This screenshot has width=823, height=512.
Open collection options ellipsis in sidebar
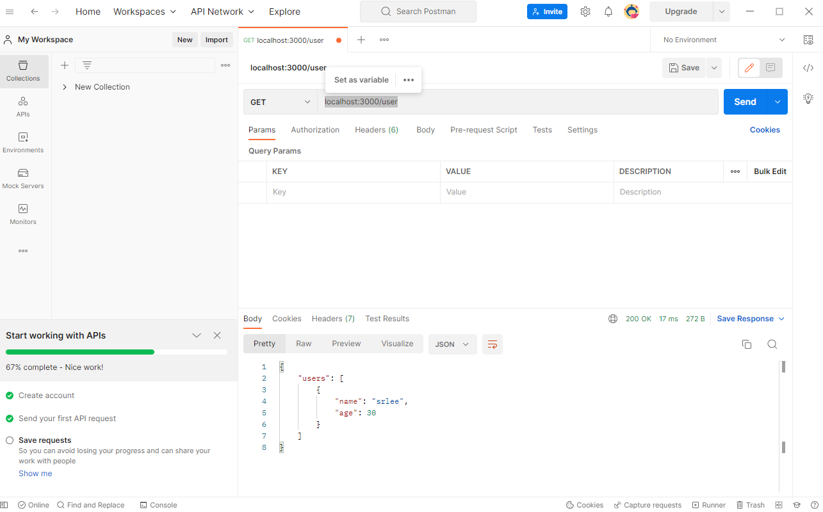(225, 65)
